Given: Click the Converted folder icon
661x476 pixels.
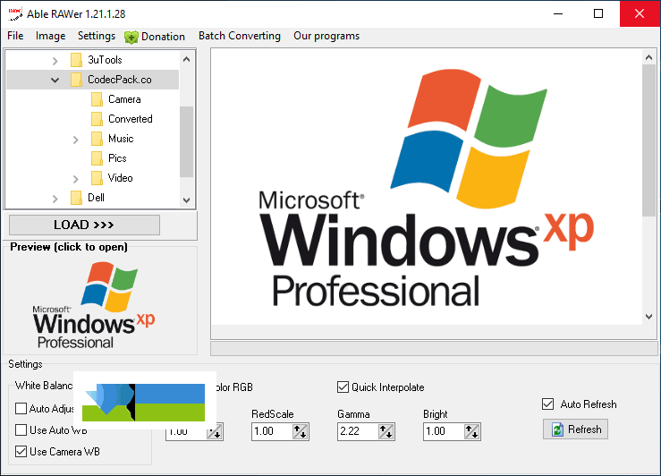Looking at the screenshot, I should (97, 119).
